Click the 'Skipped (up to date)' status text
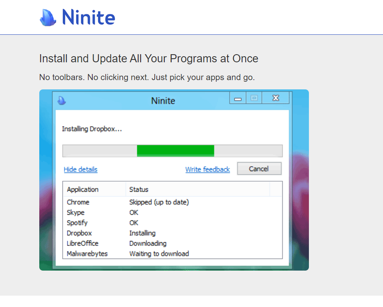 coord(159,202)
